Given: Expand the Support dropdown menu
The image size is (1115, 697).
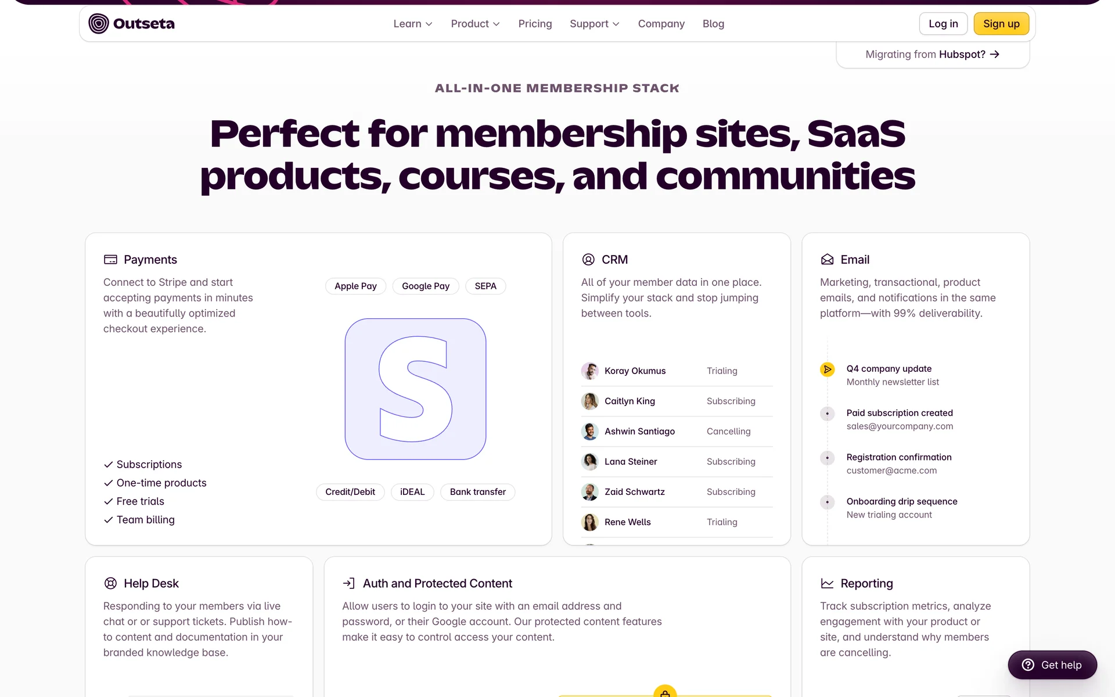Looking at the screenshot, I should point(594,24).
